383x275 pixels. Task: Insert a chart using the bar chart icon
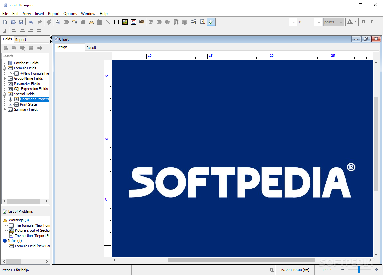(x=100, y=22)
